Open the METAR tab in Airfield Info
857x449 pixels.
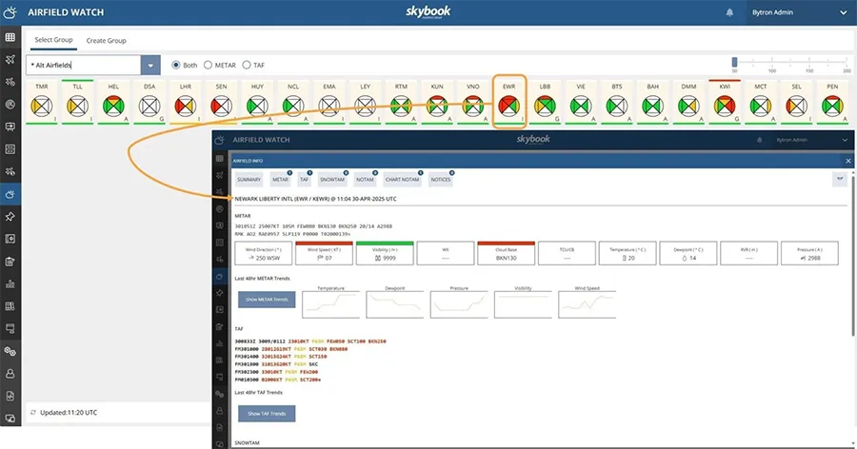pyautogui.click(x=280, y=179)
